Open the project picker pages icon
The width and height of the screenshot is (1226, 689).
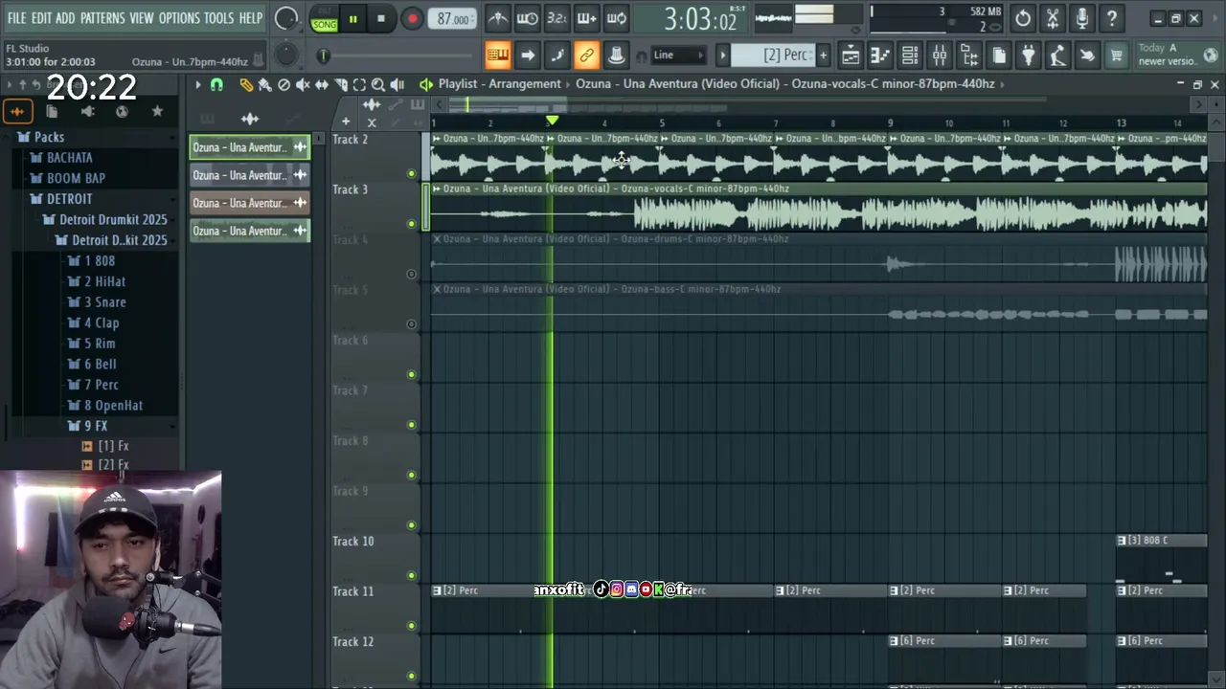tap(999, 56)
